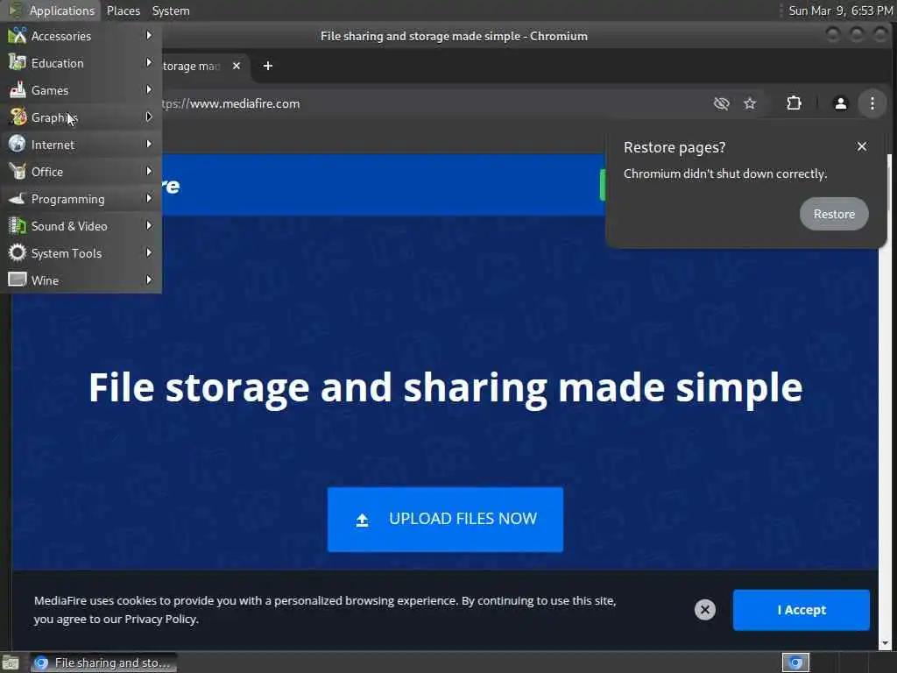Expand the arrow next to Internet

pos(149,145)
